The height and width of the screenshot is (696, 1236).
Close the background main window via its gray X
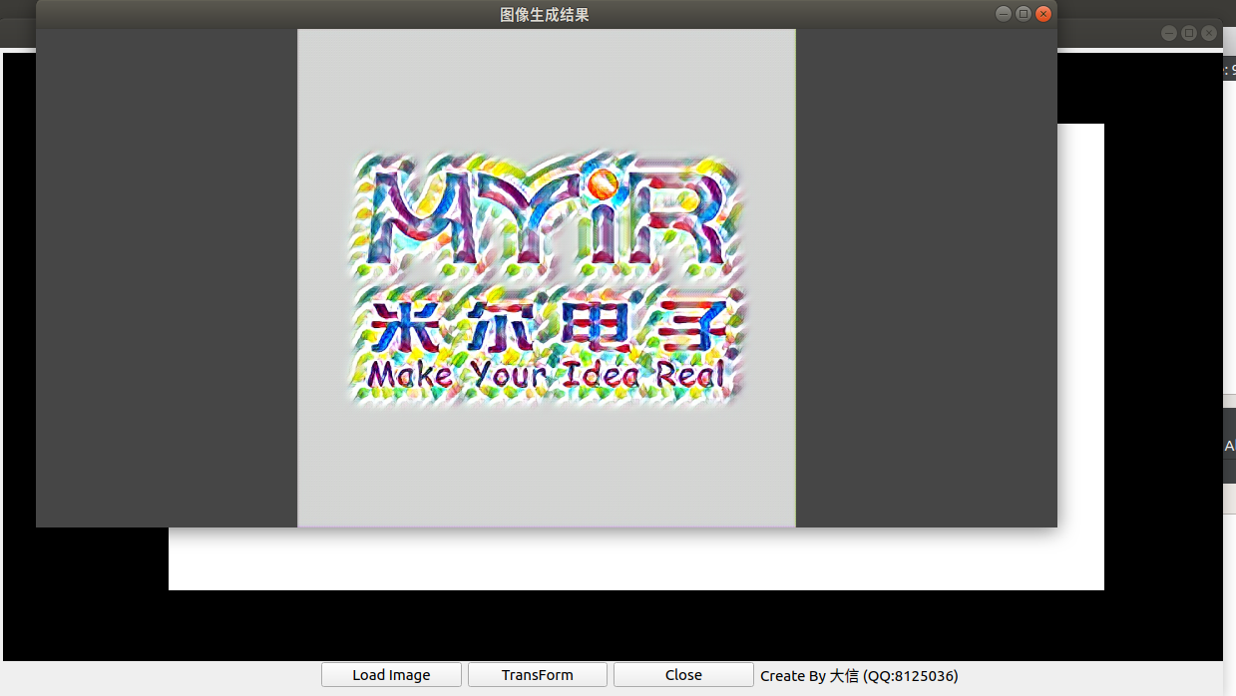(x=1209, y=33)
